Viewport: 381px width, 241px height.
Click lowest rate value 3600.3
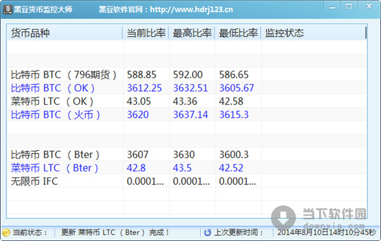[x=234, y=154]
